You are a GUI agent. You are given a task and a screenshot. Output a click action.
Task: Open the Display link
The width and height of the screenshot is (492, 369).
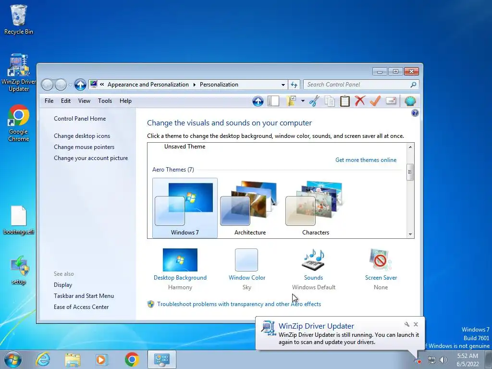(x=63, y=285)
